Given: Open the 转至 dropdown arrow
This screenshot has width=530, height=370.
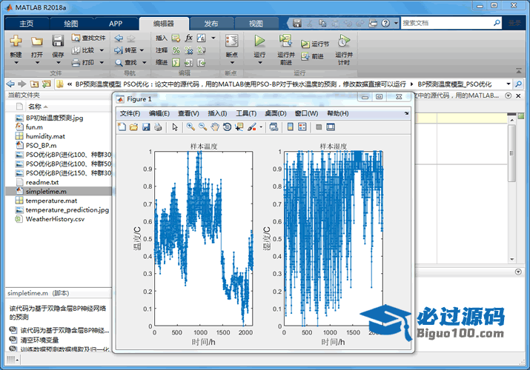Looking at the screenshot, I should tap(142, 50).
